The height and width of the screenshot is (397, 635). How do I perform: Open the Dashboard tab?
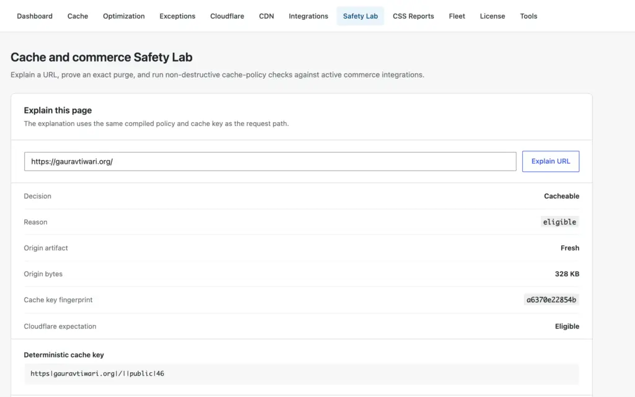(x=35, y=16)
